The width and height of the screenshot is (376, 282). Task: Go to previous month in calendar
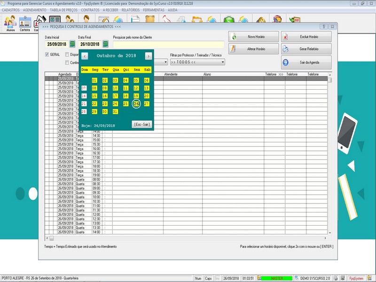click(85, 56)
